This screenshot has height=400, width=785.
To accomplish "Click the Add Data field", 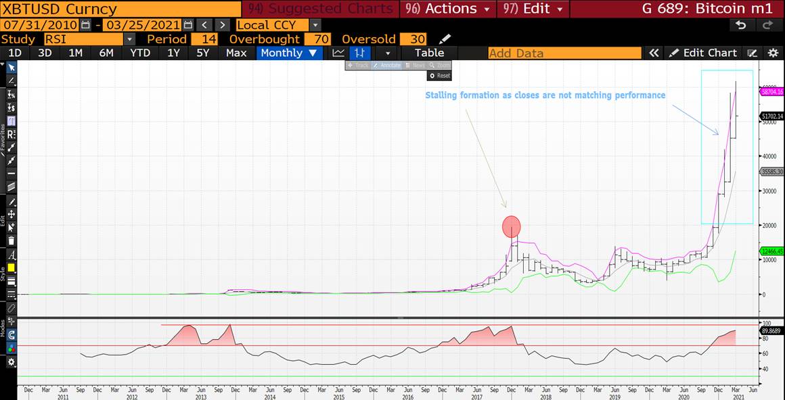I will (x=564, y=53).
